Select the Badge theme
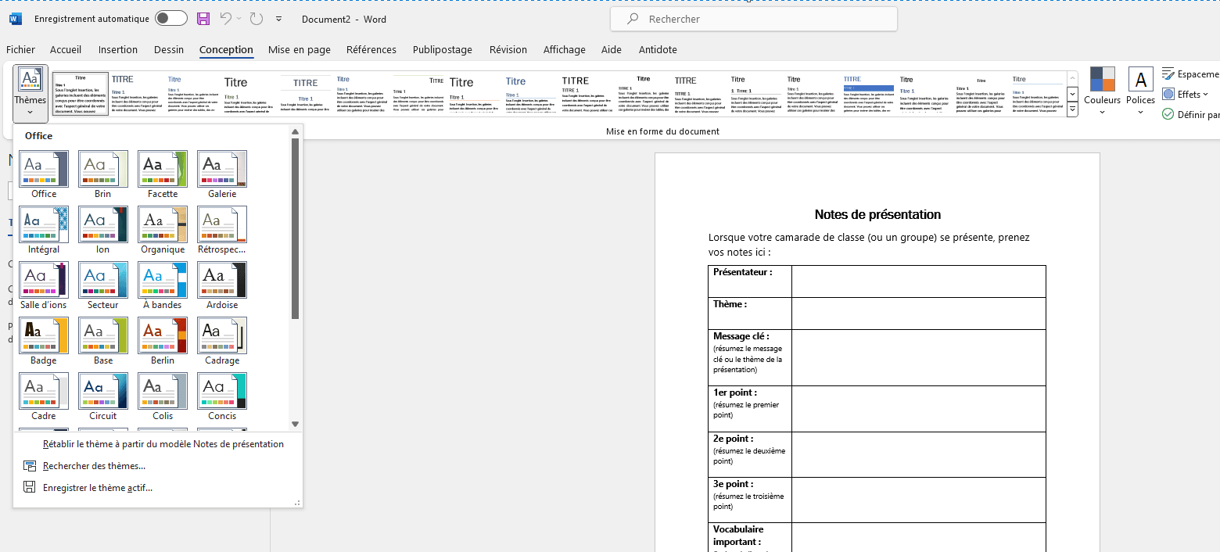This screenshot has width=1220, height=552. tap(44, 335)
